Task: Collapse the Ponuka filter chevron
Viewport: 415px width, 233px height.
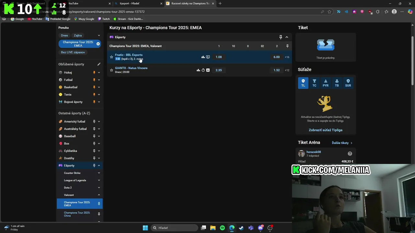Action: [99, 35]
